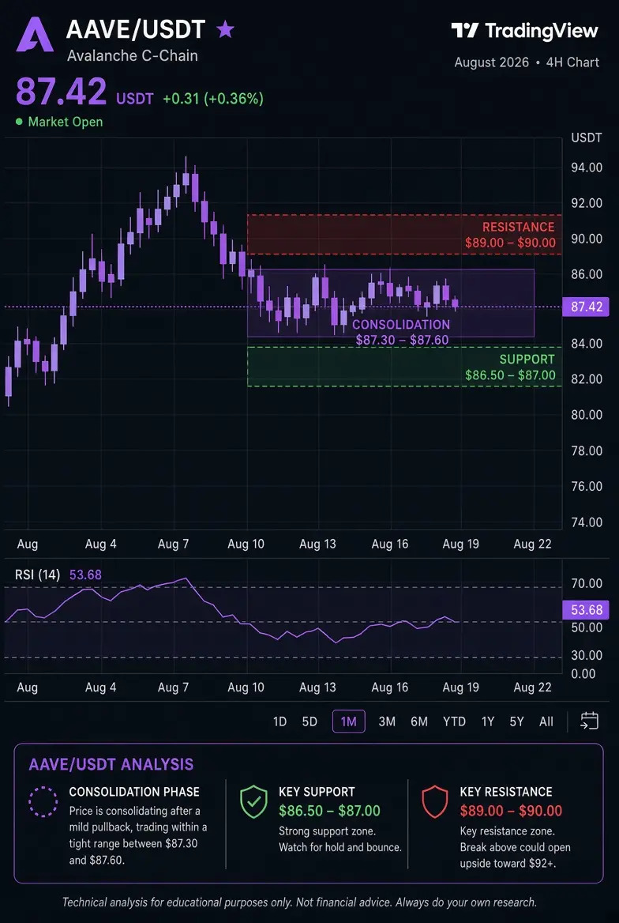Select the 6M timeframe

tap(419, 721)
